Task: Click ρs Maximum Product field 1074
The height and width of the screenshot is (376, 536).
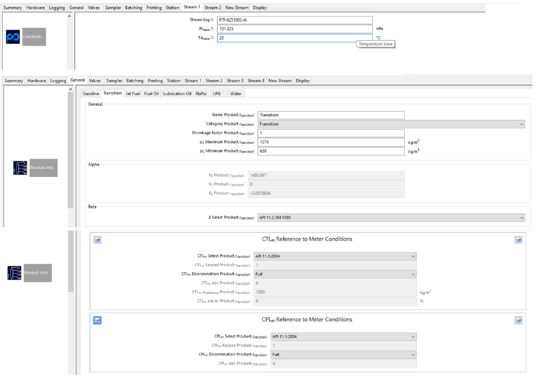Action: 331,142
